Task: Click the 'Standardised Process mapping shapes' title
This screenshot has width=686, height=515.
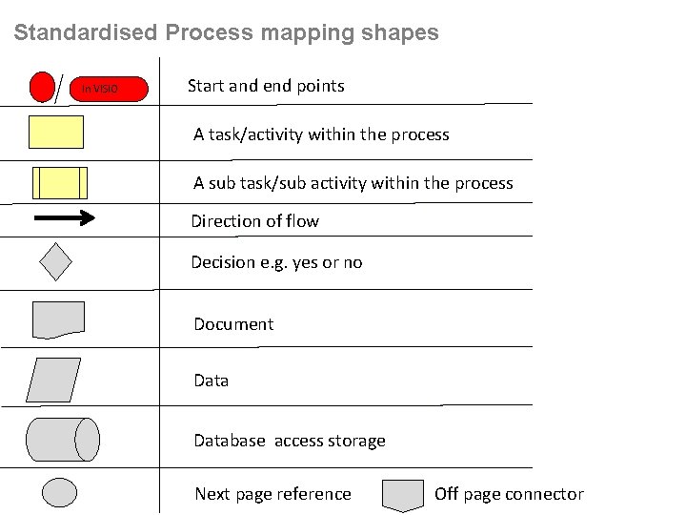Action: click(227, 32)
